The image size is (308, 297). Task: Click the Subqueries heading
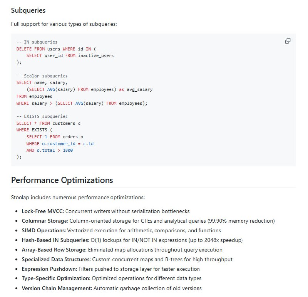(x=28, y=10)
